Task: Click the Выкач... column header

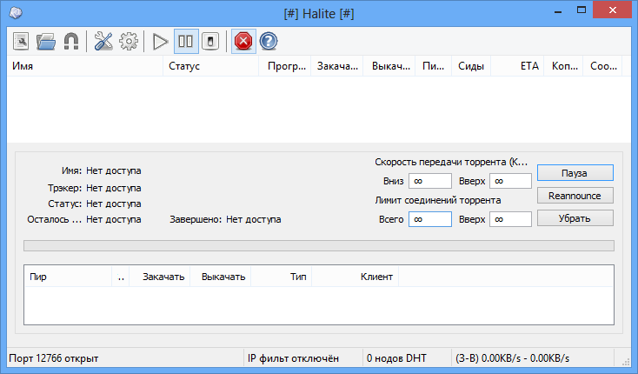Action: click(x=389, y=66)
